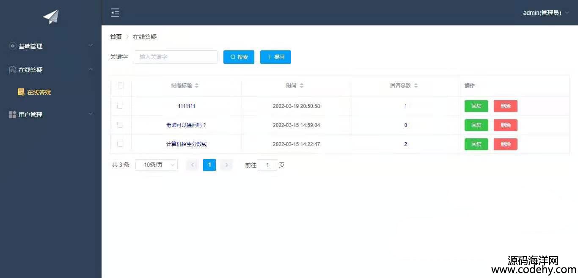Click the 操作 column header
The width and height of the screenshot is (578, 278).
click(470, 85)
